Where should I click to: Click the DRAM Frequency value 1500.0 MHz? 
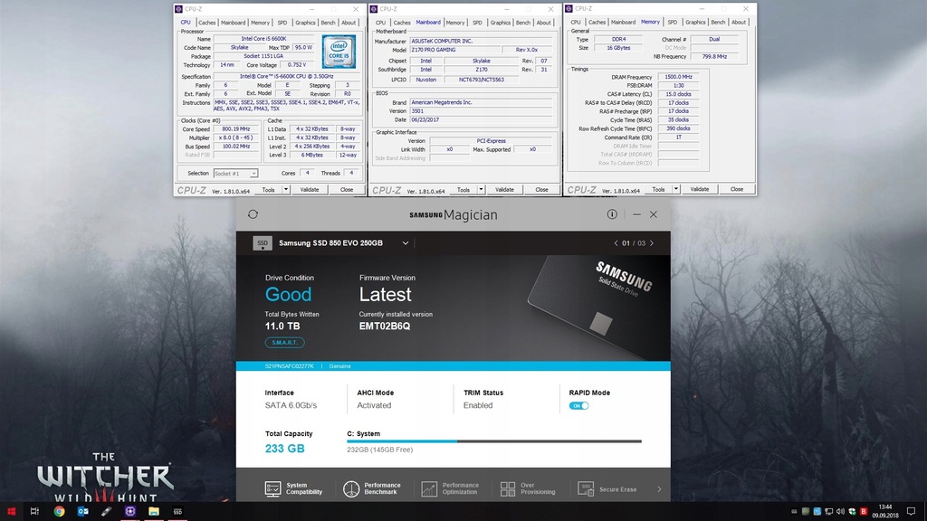tap(678, 77)
